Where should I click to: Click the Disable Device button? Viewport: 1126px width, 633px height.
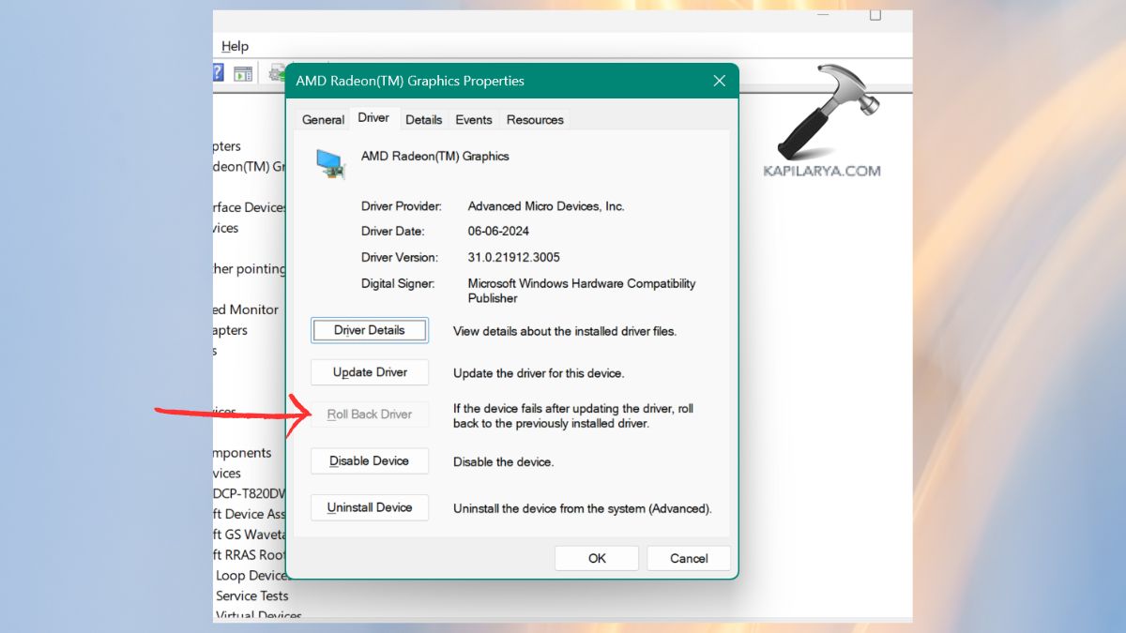pyautogui.click(x=370, y=461)
